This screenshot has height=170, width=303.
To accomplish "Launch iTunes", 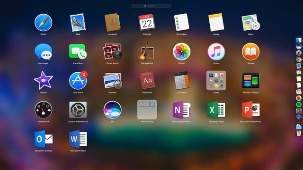I will [216, 51].
